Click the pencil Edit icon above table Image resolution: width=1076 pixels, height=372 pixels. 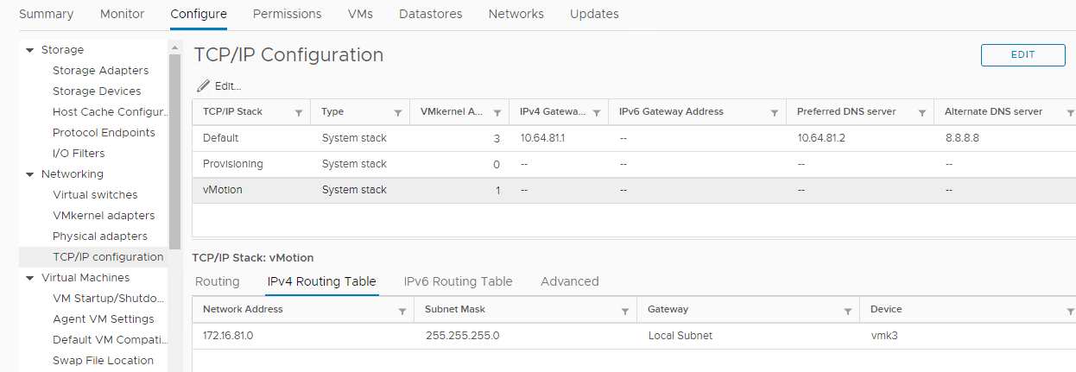coord(204,86)
